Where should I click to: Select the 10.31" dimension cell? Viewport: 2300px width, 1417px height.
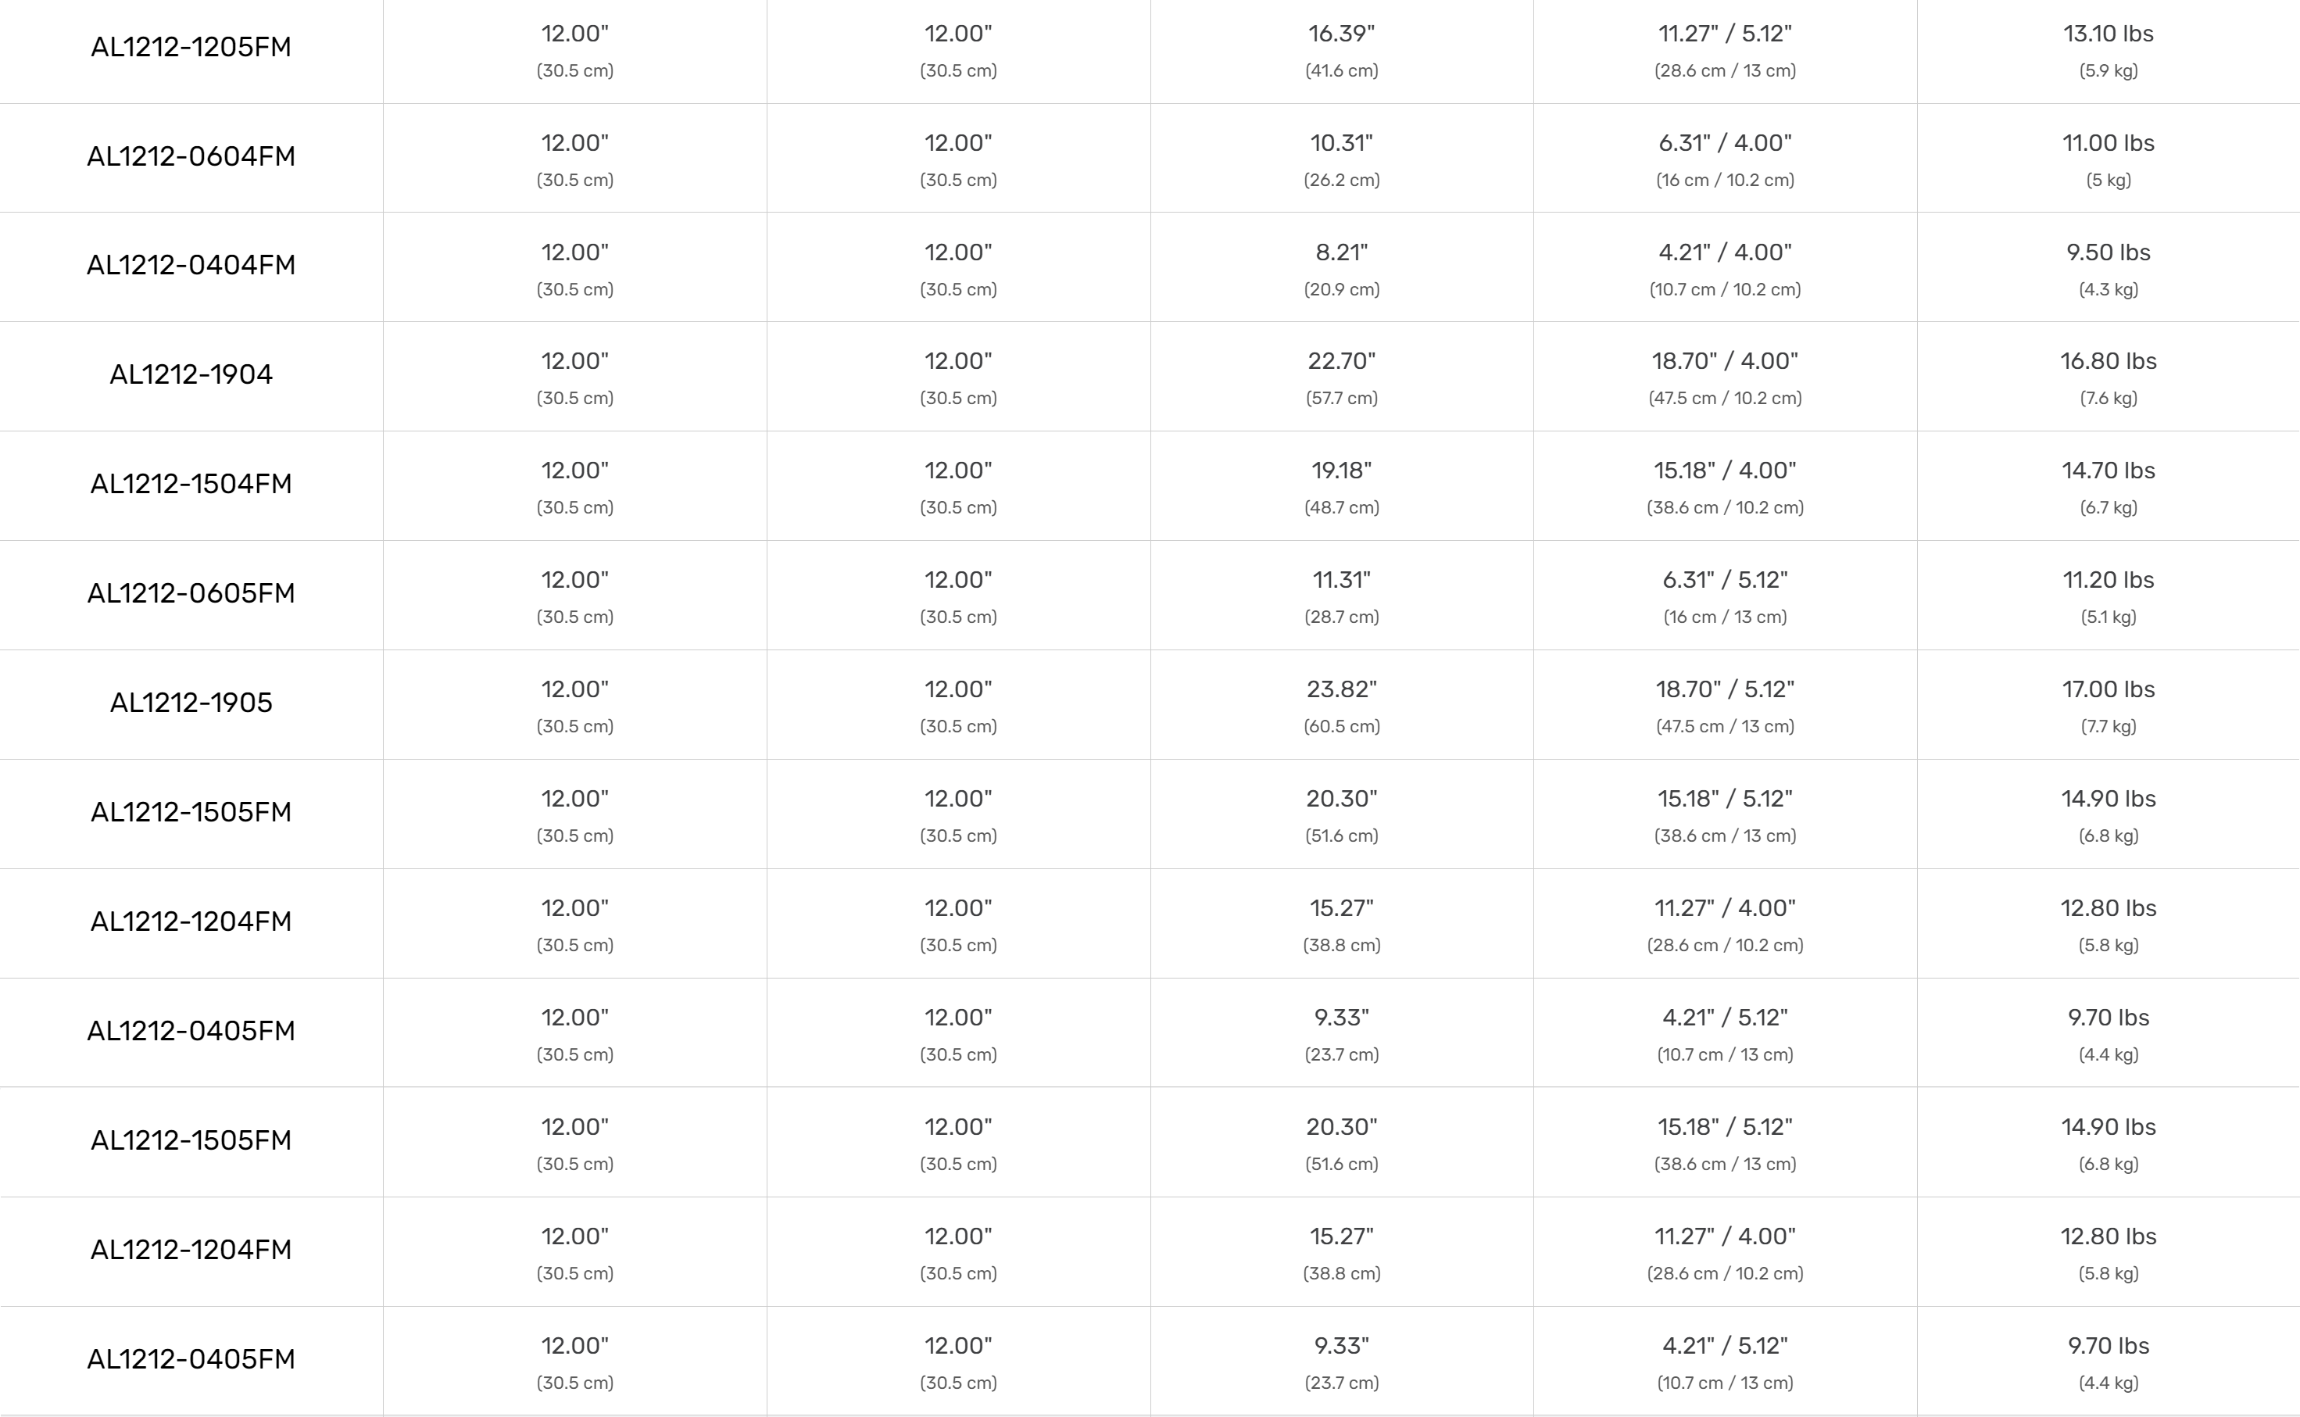tap(1340, 143)
